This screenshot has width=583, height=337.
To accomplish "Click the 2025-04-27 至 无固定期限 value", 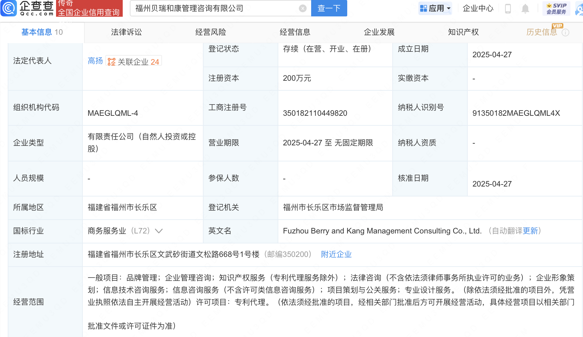I will 328,143.
